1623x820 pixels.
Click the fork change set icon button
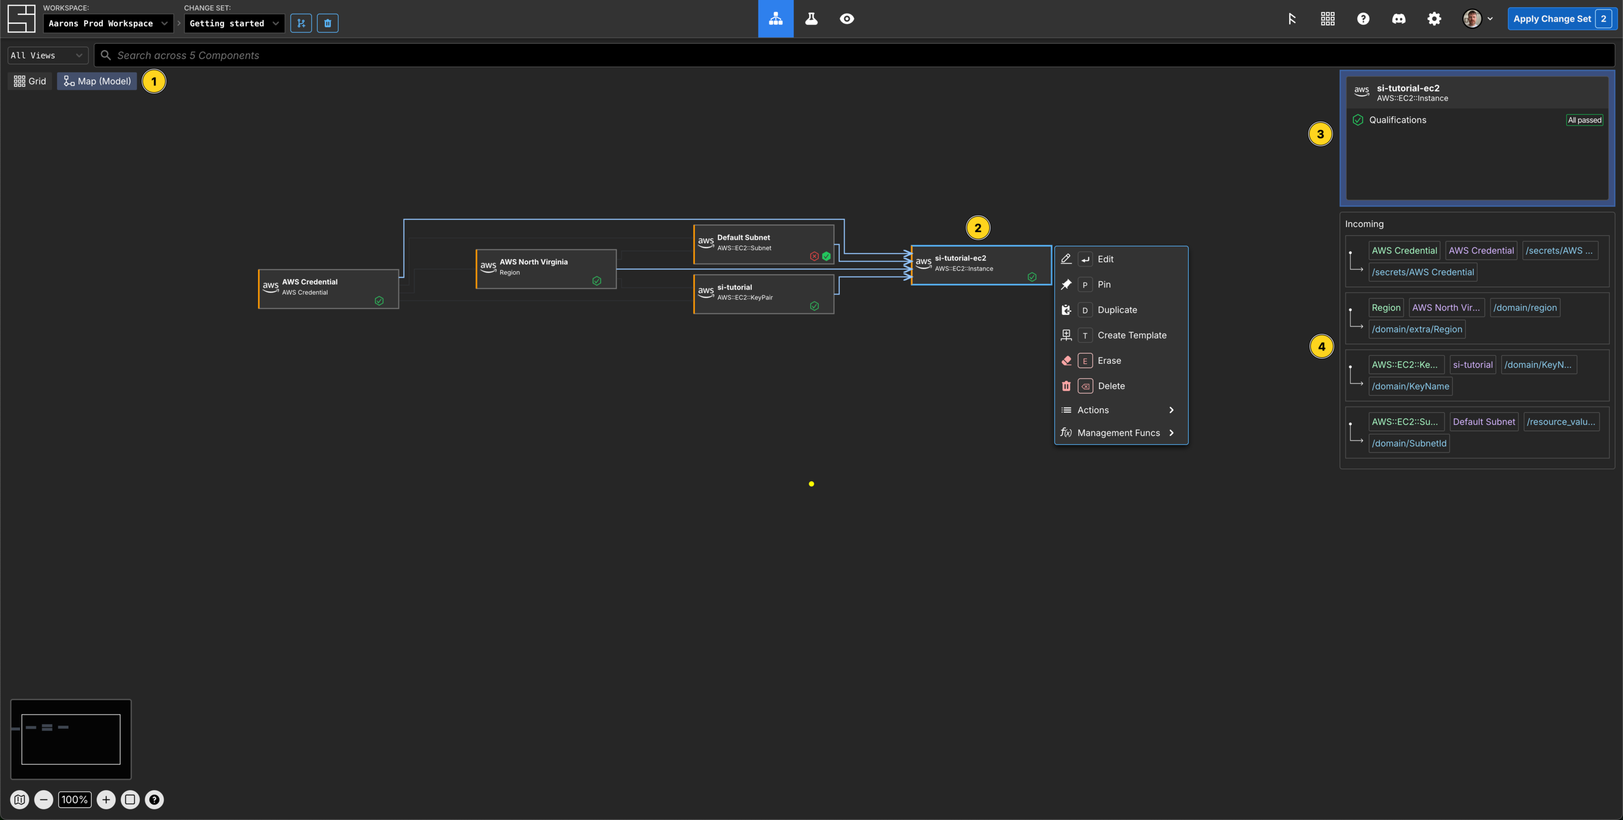click(301, 23)
